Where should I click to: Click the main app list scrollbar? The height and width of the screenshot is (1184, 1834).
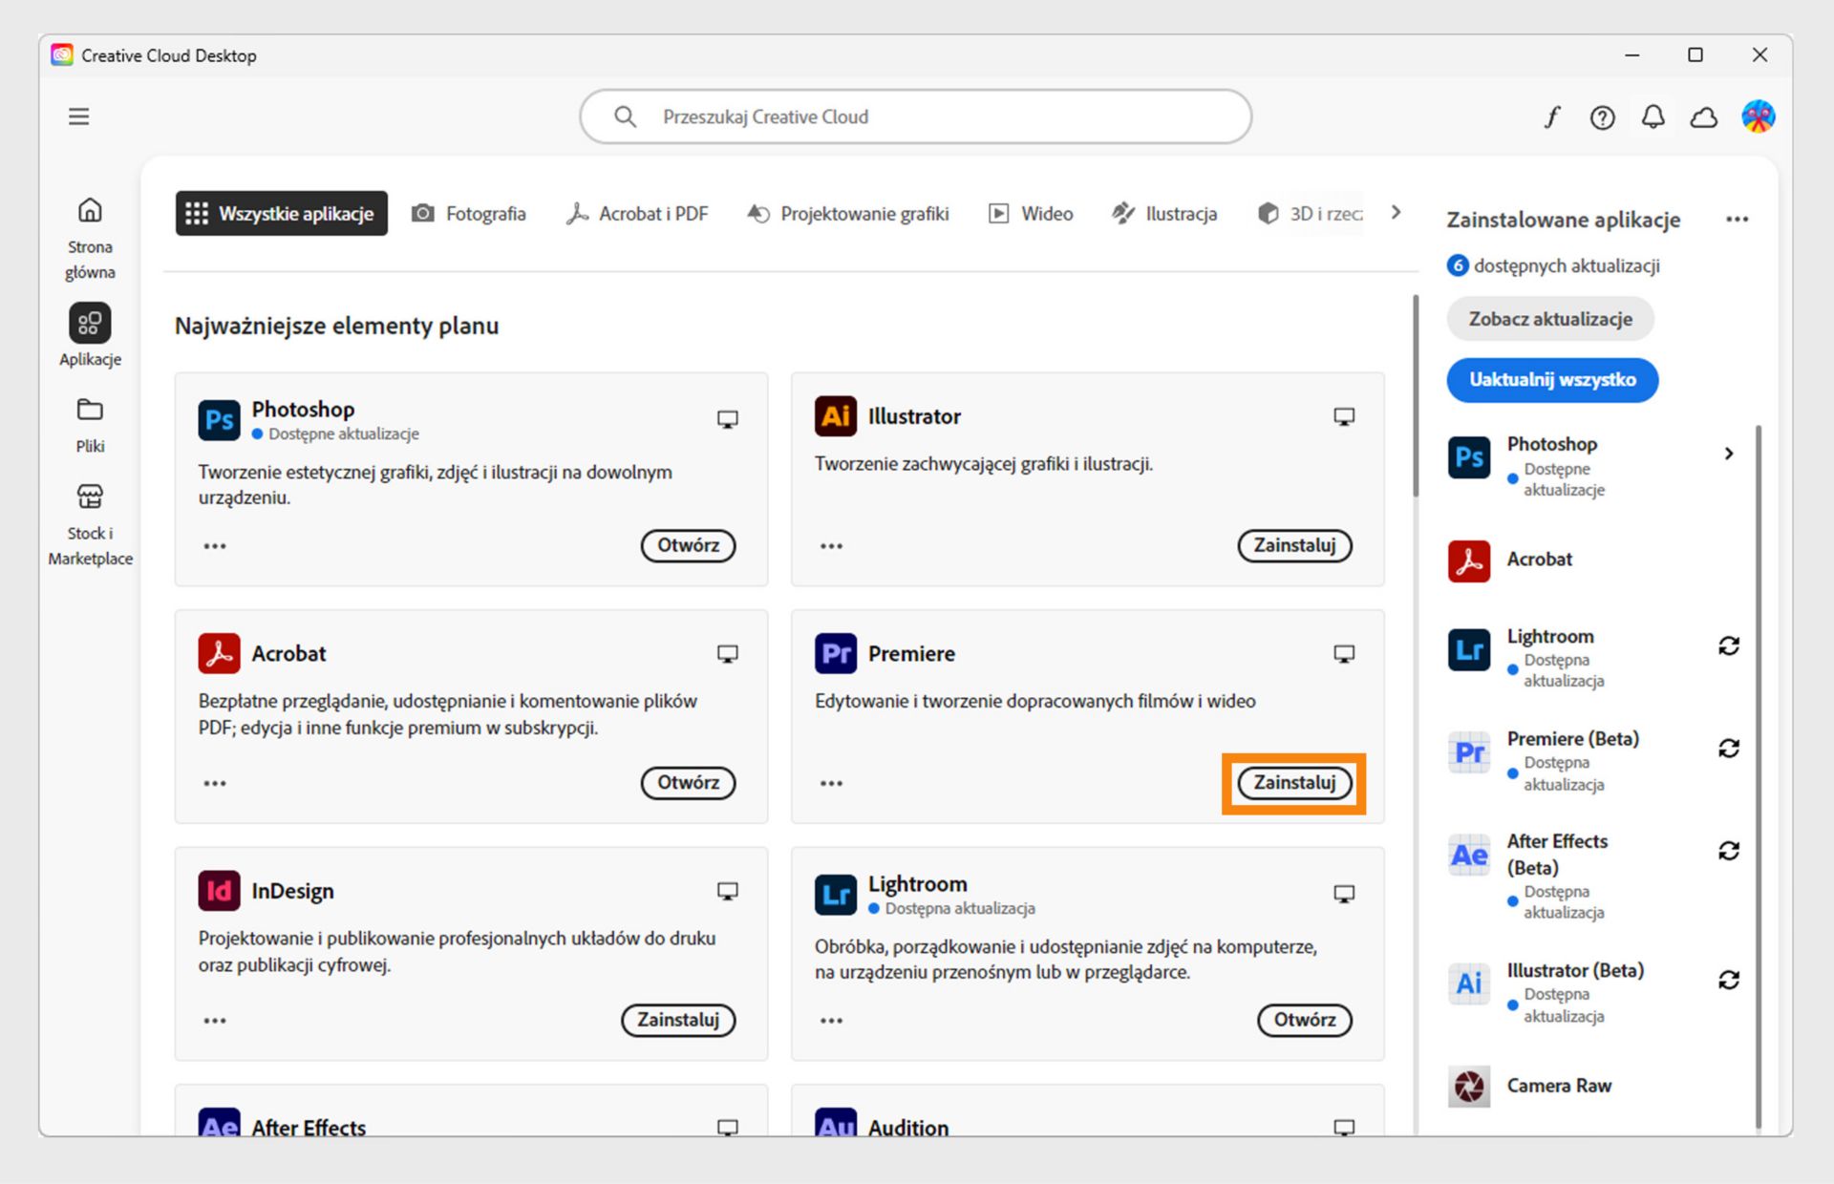click(1415, 396)
